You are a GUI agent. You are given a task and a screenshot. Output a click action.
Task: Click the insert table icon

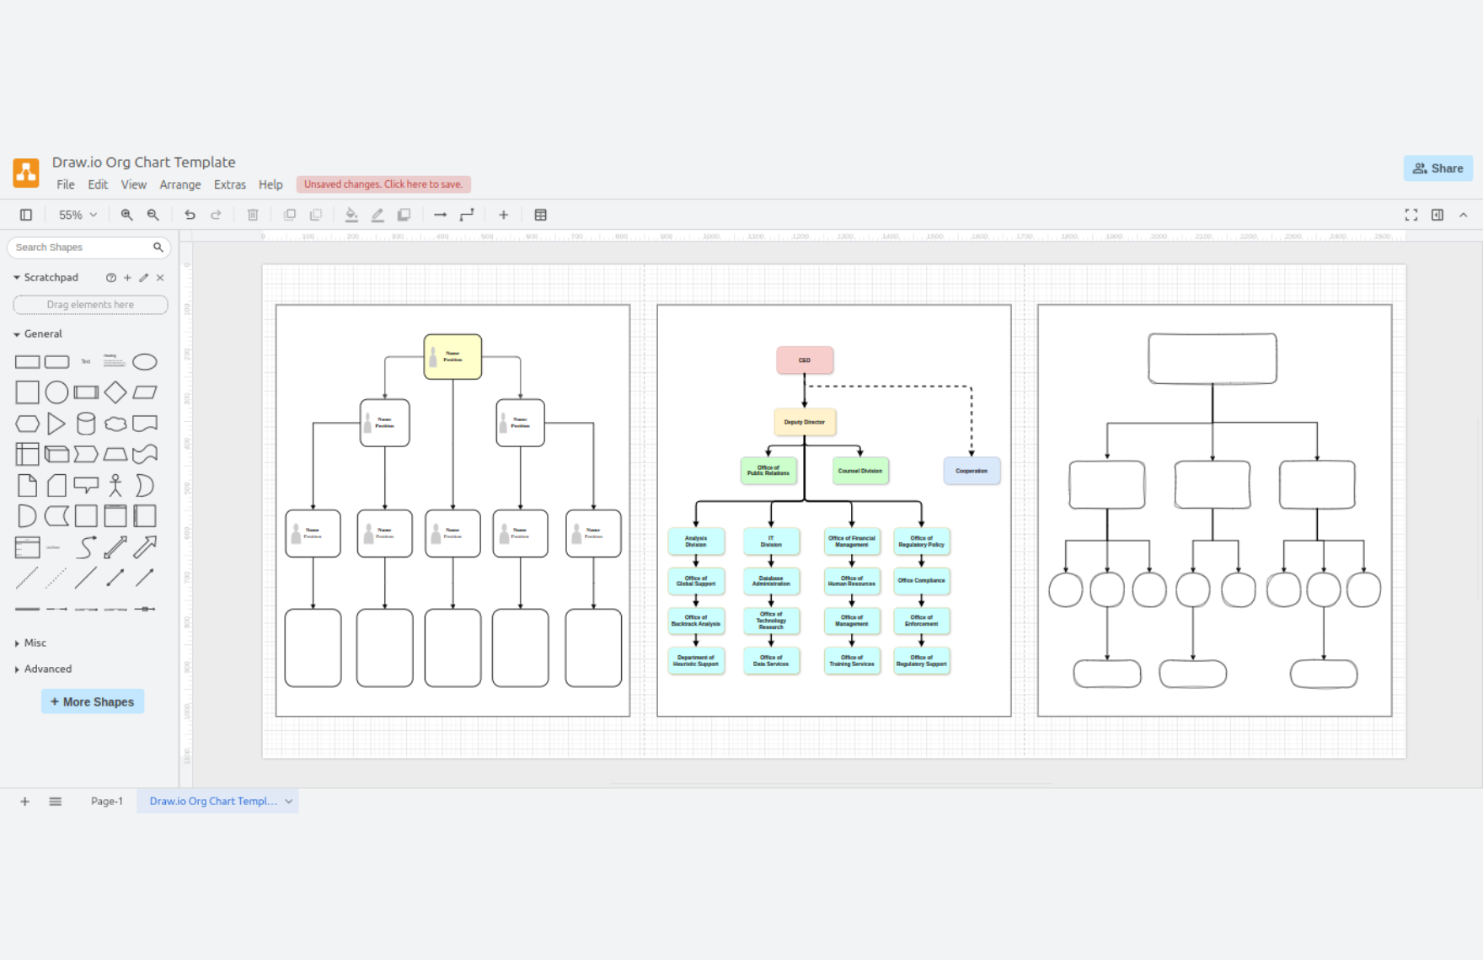tap(541, 215)
